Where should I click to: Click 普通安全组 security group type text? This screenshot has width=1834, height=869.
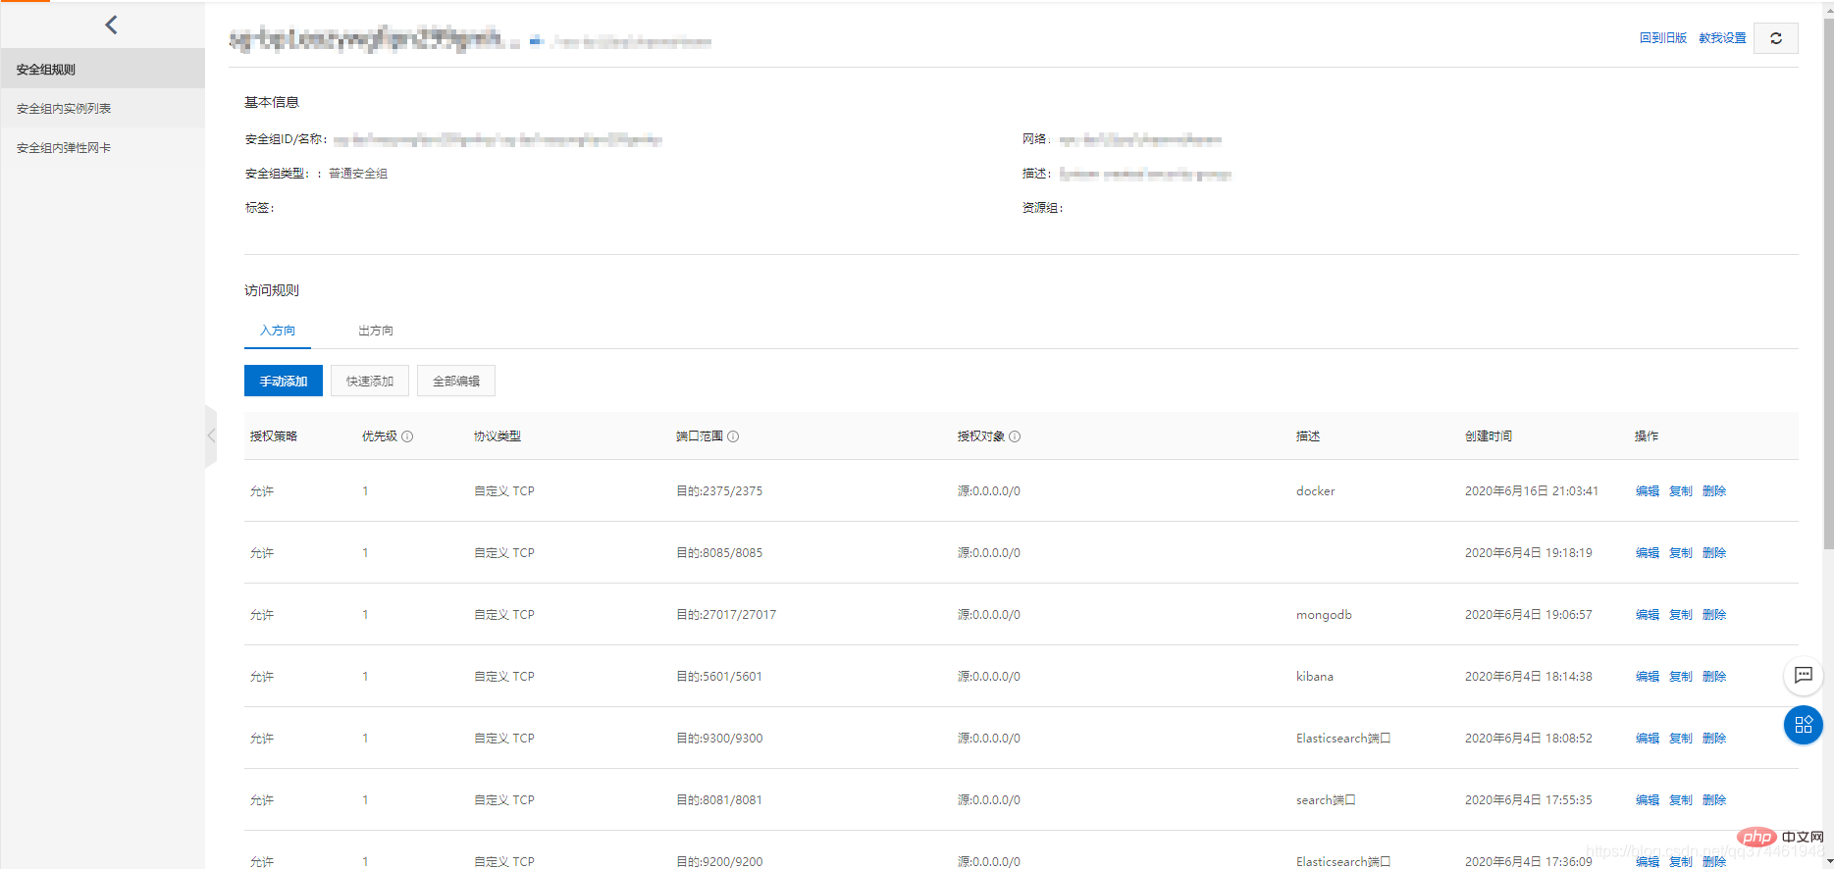coord(358,174)
